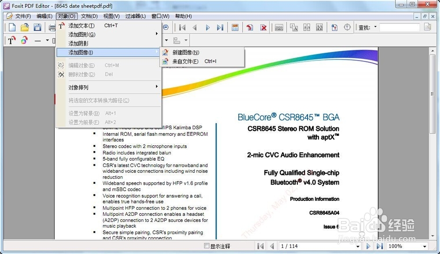Open the align objects dropdown arrow
The height and width of the screenshot is (254, 440).
click(x=186, y=40)
